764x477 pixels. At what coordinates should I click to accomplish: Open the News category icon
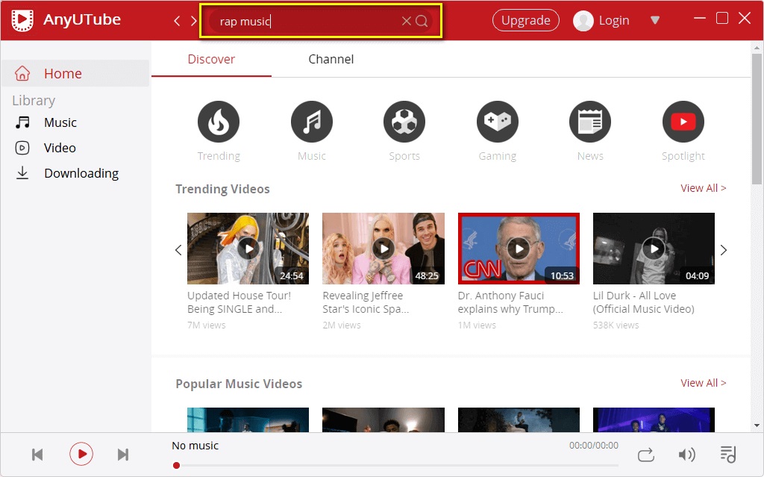[590, 122]
